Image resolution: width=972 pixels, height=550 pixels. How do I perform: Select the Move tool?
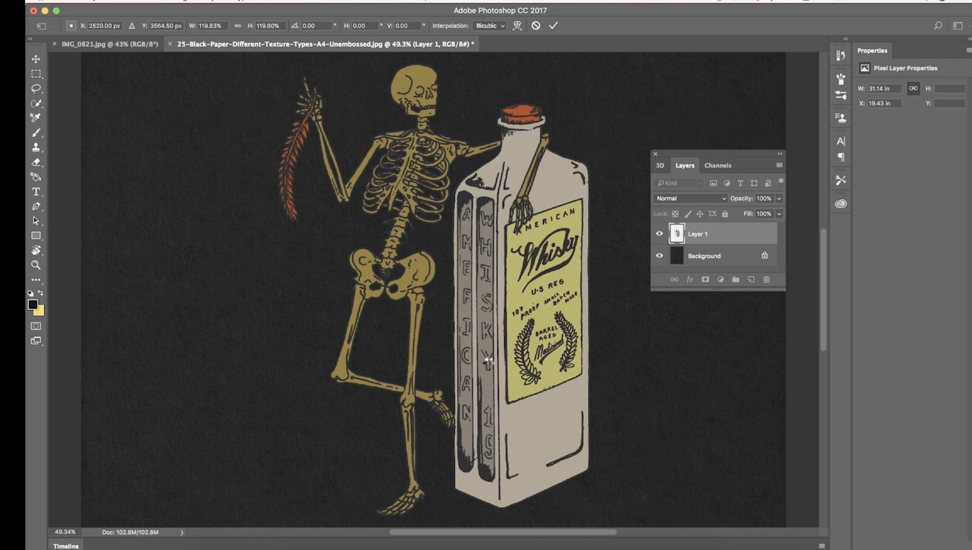tap(36, 59)
